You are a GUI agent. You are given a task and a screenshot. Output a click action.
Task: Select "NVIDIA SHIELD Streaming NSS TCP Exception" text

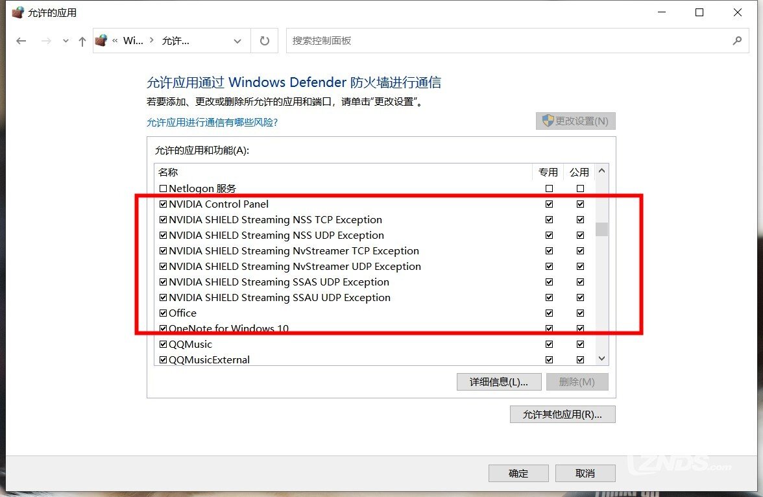(275, 219)
